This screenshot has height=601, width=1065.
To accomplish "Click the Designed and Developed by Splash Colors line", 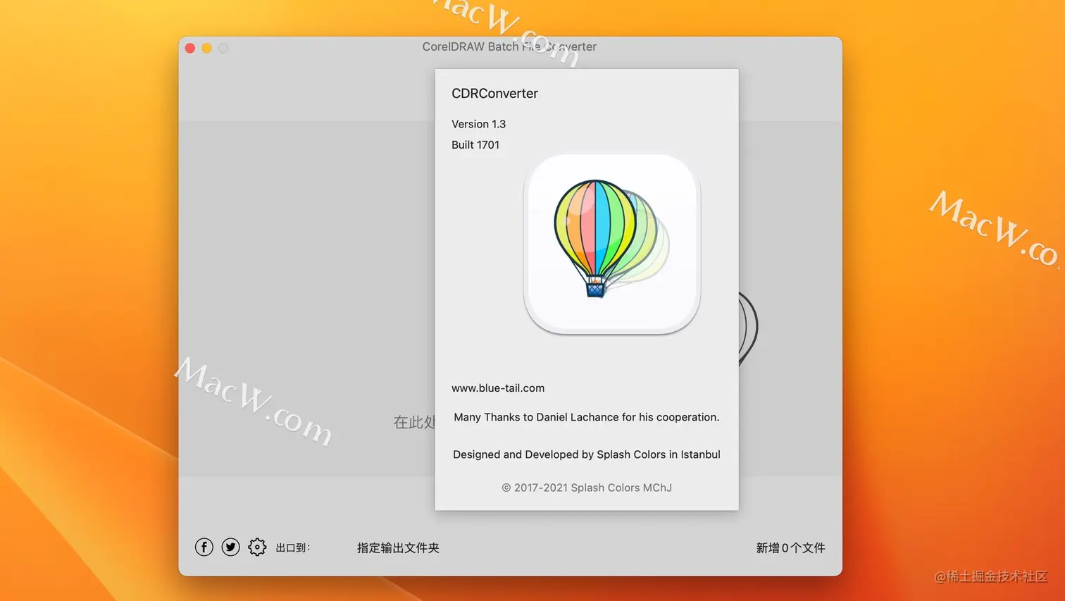I will click(x=587, y=454).
